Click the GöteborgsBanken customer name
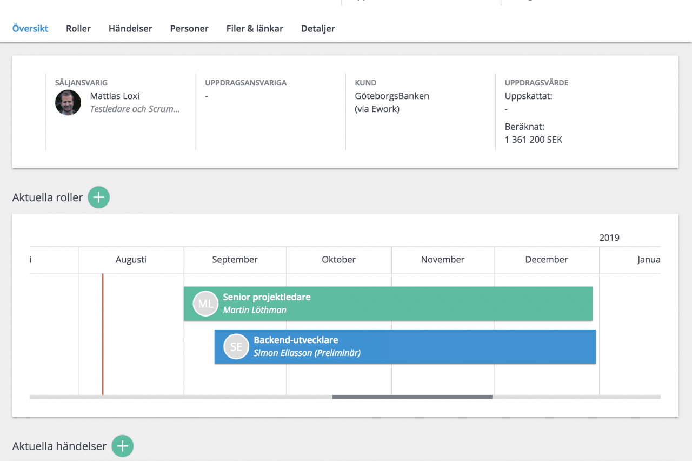Image resolution: width=692 pixels, height=461 pixels. tap(392, 96)
